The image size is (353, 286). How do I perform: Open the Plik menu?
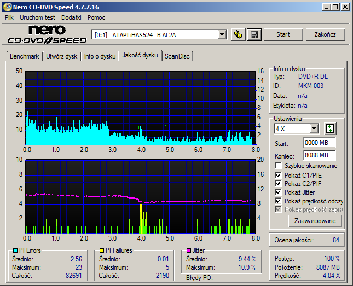(x=9, y=17)
